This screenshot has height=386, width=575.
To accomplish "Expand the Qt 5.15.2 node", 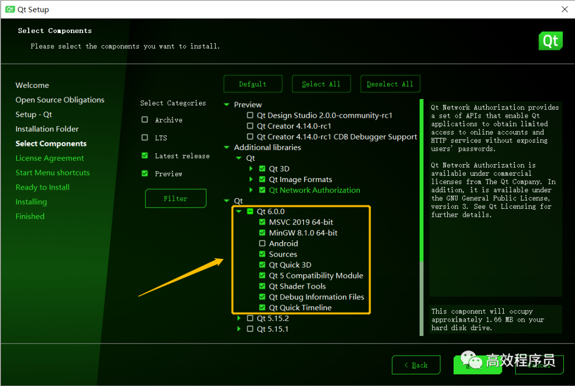I will (239, 318).
